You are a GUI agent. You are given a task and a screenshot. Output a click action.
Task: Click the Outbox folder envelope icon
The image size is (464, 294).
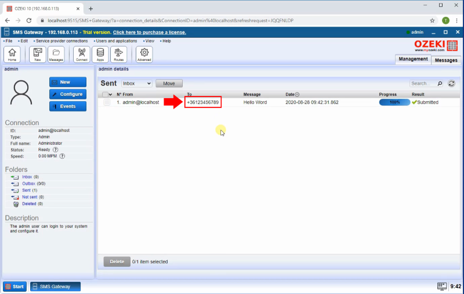pos(15,184)
